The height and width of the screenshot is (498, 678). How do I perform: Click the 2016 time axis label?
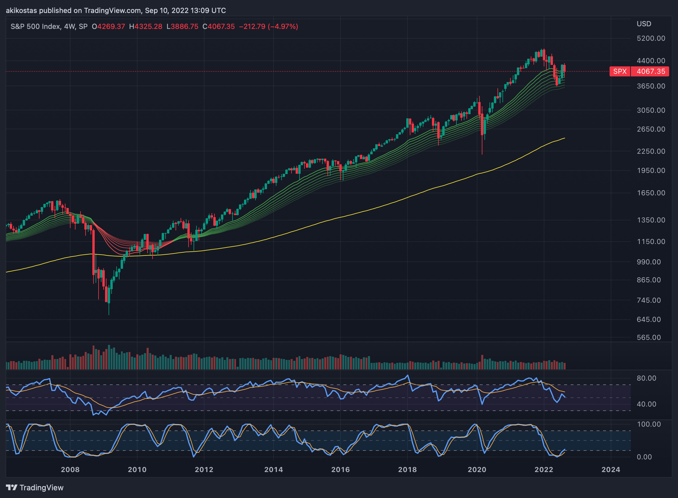point(341,469)
